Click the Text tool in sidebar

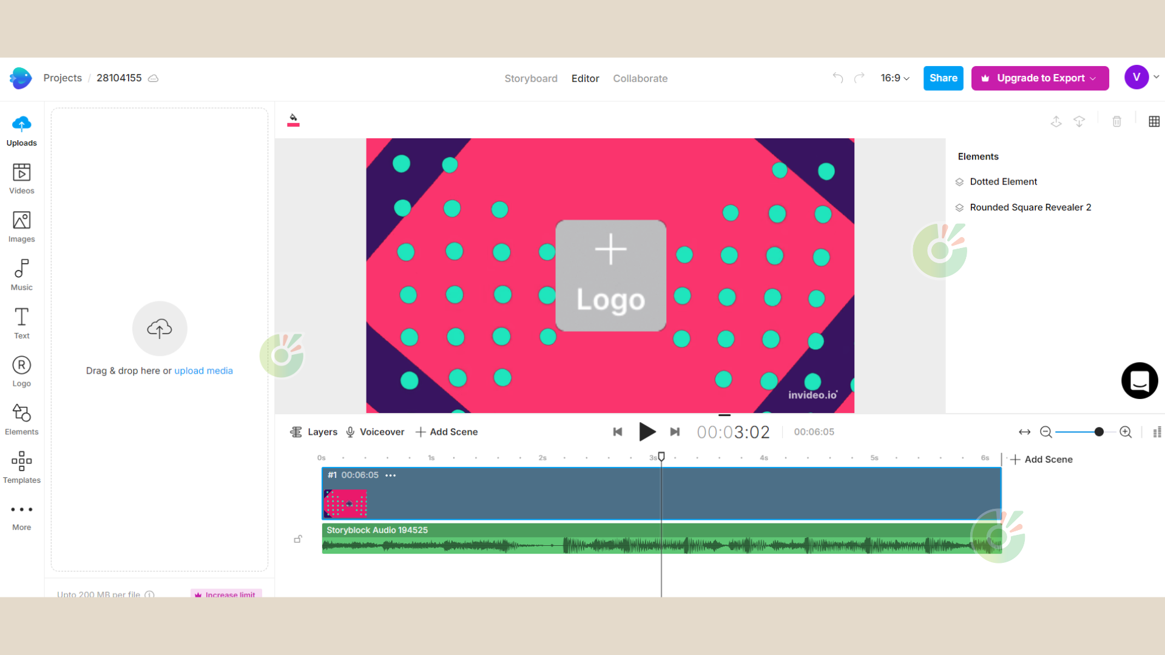coord(22,324)
